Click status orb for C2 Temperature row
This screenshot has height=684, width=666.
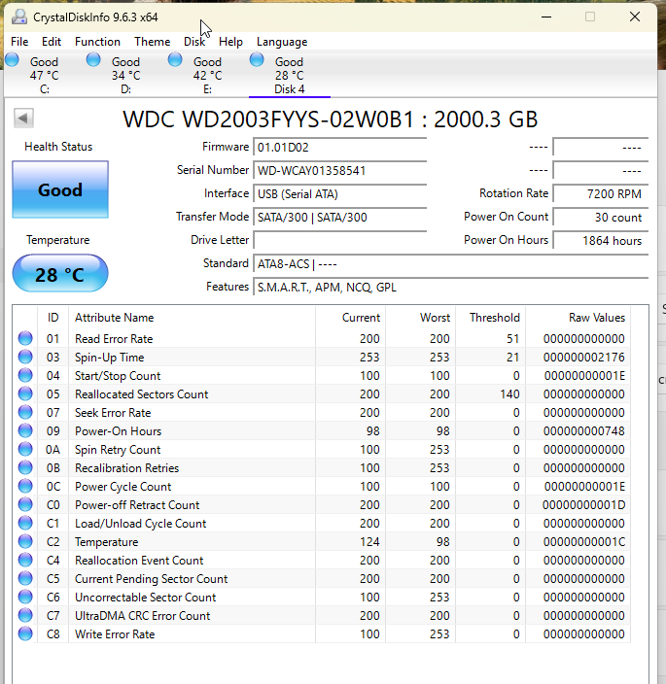(25, 541)
